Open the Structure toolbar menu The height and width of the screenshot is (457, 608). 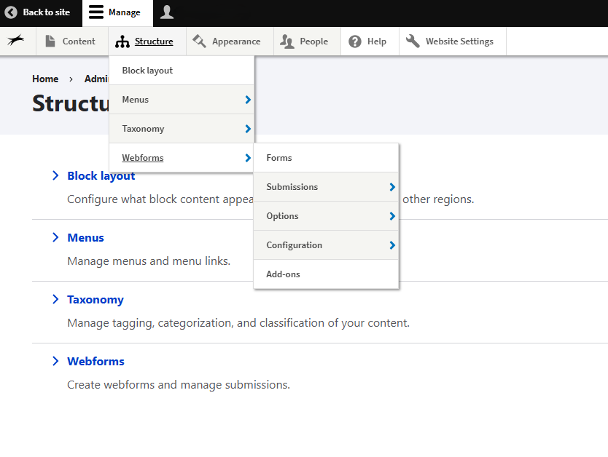(x=147, y=41)
